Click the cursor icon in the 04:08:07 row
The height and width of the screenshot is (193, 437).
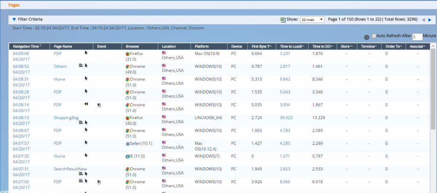(86, 130)
